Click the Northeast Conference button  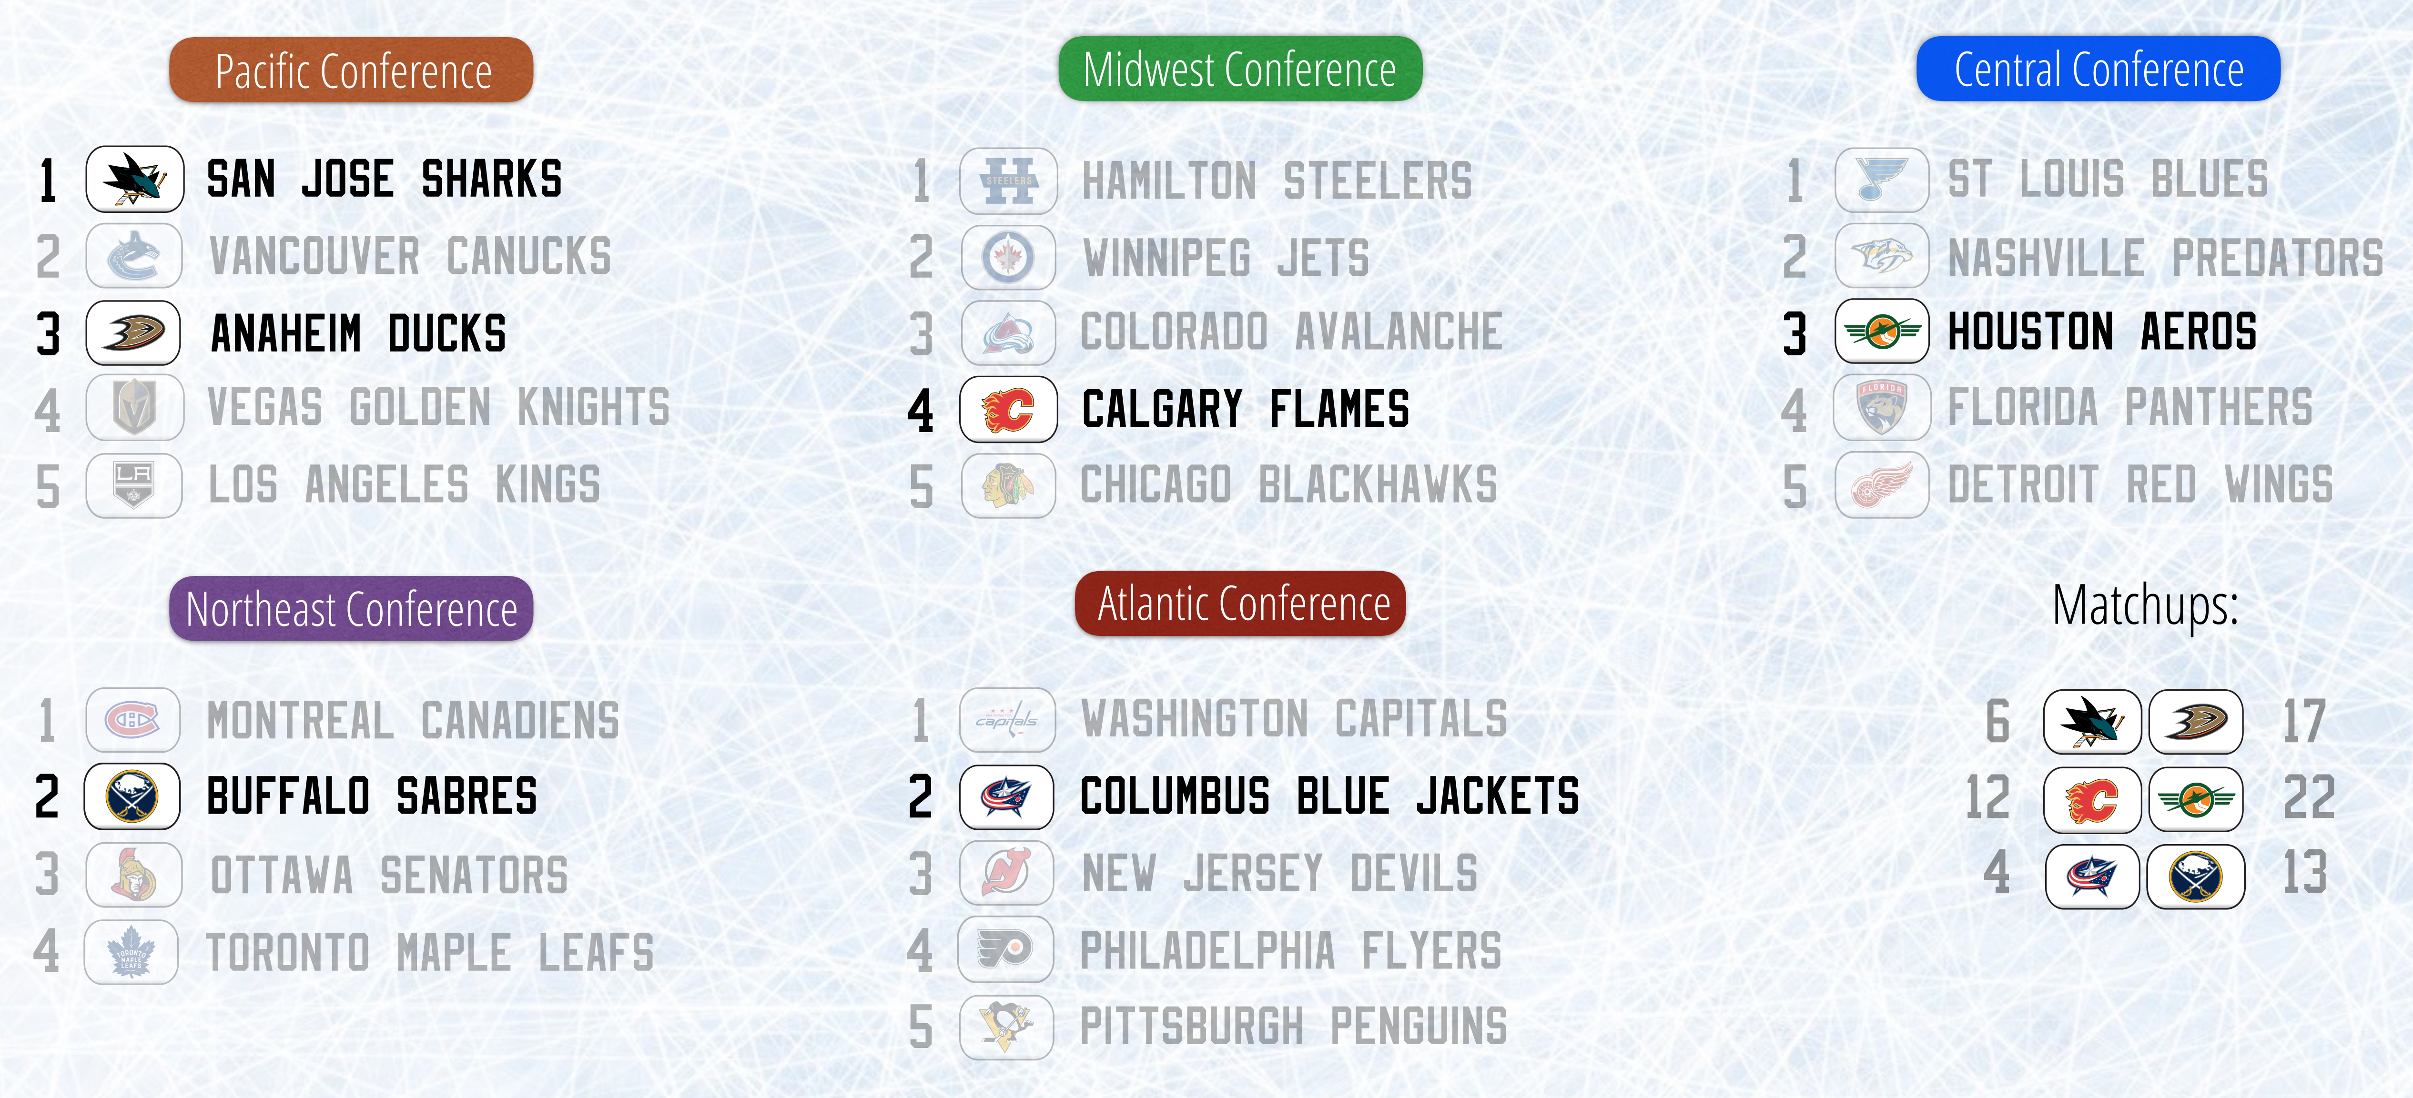[x=351, y=608]
